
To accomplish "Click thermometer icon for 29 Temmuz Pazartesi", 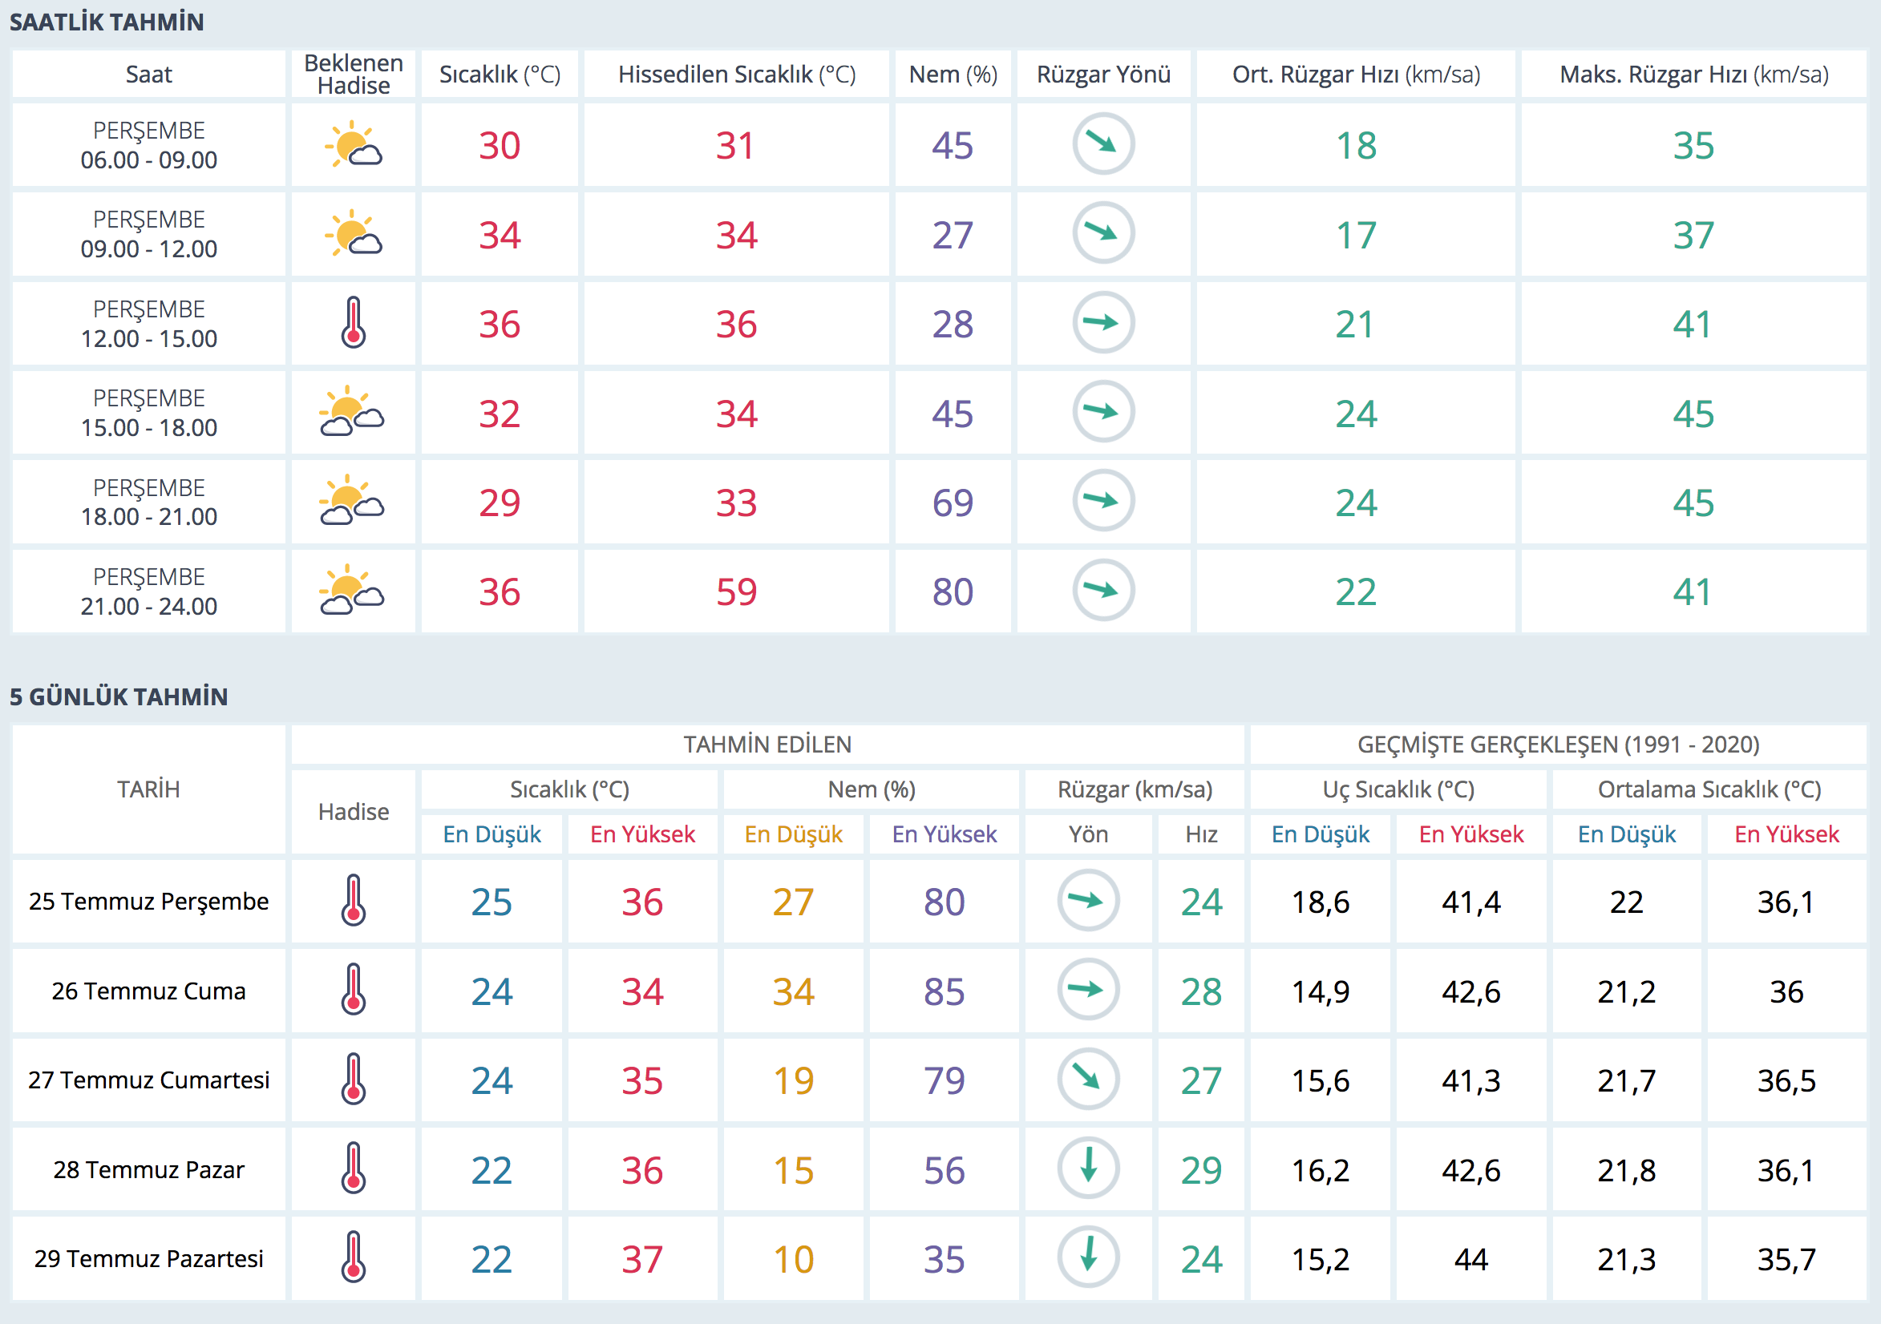I will point(353,1257).
